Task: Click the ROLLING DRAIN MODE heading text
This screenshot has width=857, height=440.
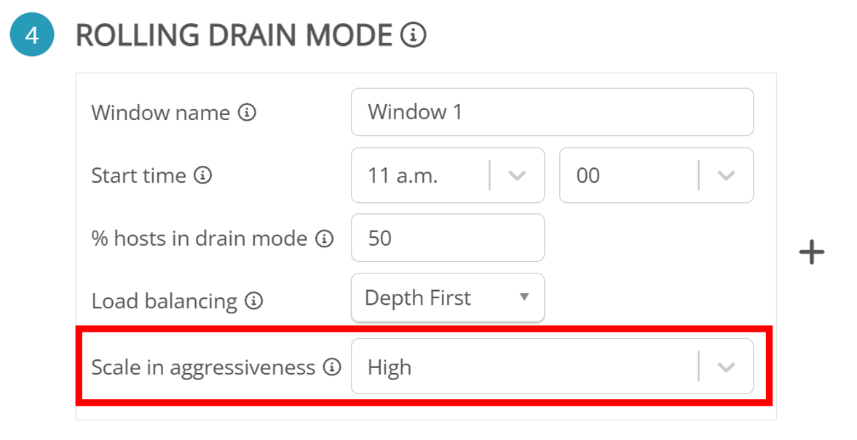Action: point(234,34)
